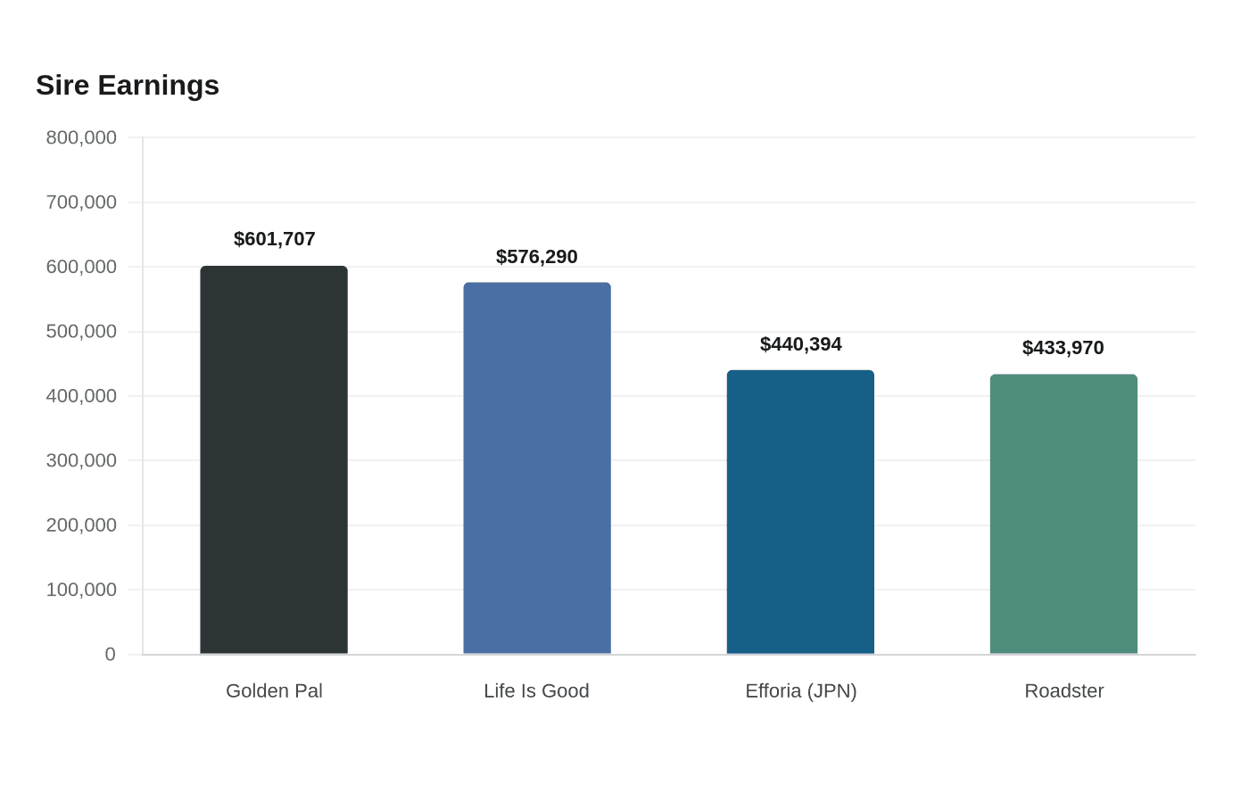
Task: Select the 200,000 axis value
Action: coord(81,525)
